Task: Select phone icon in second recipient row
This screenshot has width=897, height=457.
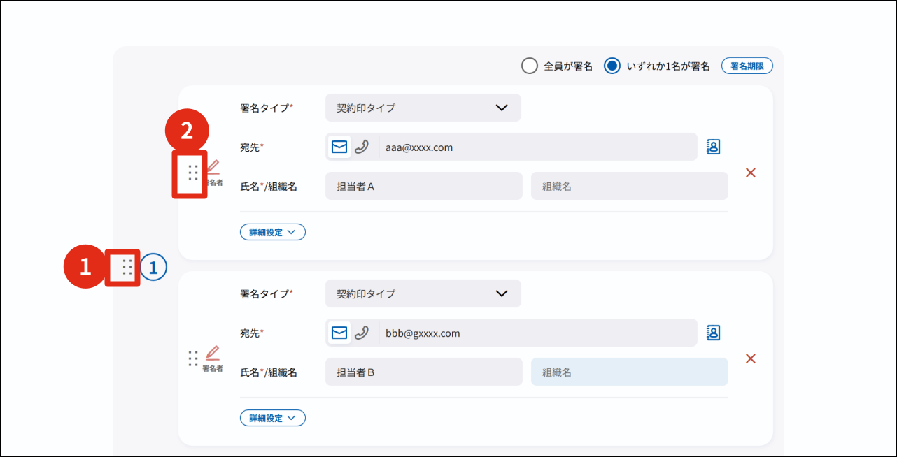Action: coord(362,333)
